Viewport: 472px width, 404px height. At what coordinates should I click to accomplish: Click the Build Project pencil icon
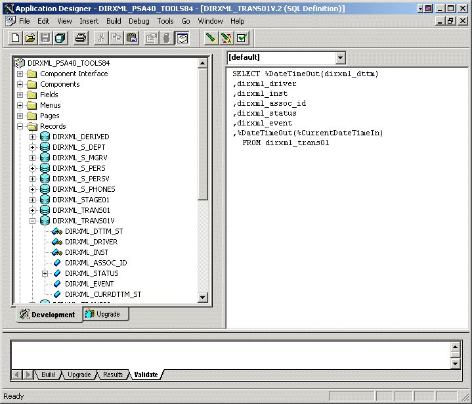tap(210, 38)
